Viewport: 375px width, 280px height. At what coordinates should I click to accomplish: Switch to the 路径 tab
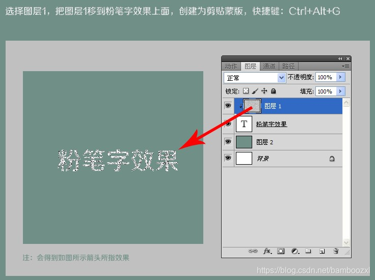click(x=288, y=66)
